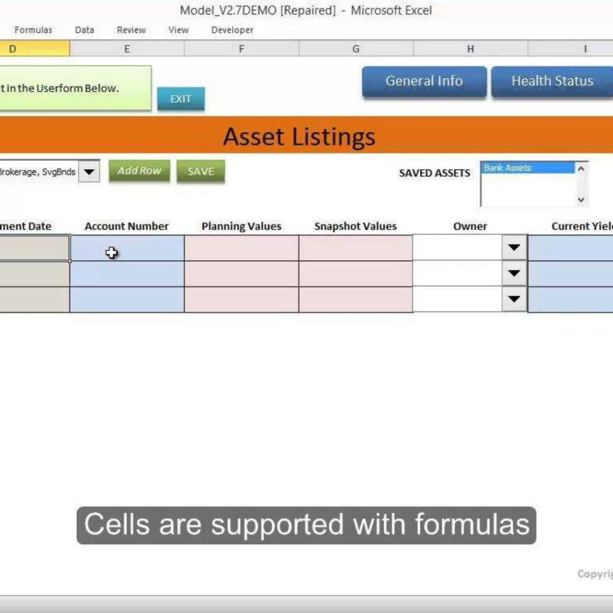Click the Planning Values column heading
The width and height of the screenshot is (613, 613).
click(241, 226)
